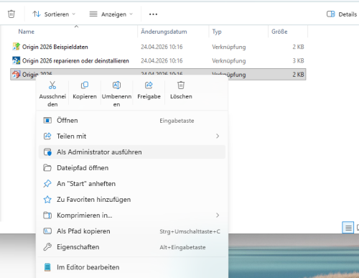Viewport: 359px width, 278px height.
Task: Expand the Teilen mit submenu
Action: (x=132, y=136)
